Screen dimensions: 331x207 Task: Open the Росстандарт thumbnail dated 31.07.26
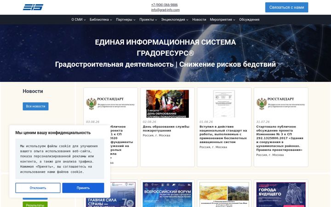point(281,103)
